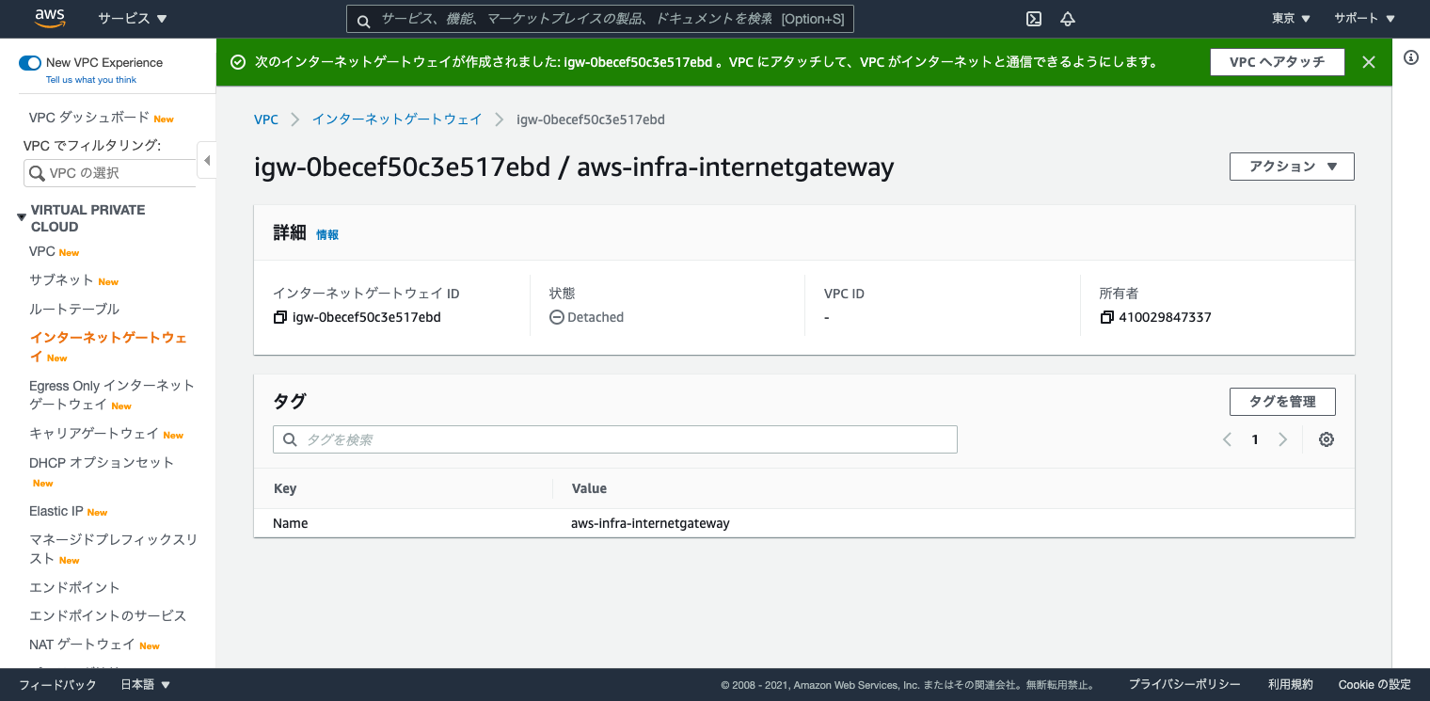Open the 情報 info link beside 詳細
This screenshot has width=1430, height=701.
click(x=327, y=235)
